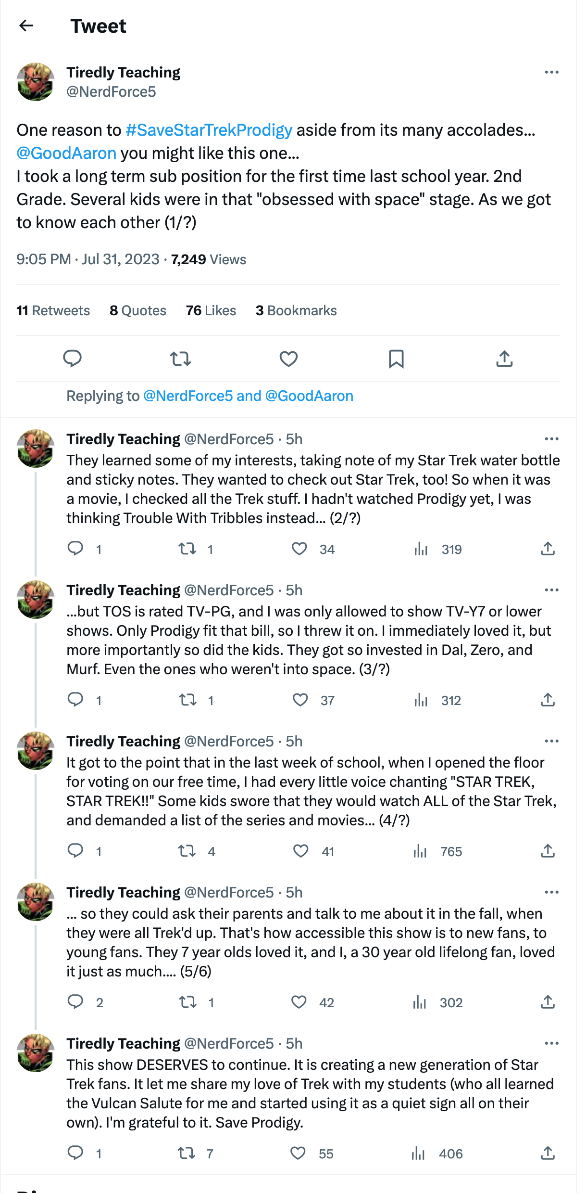
Task: Reply to the main tweet
Action: 73,359
